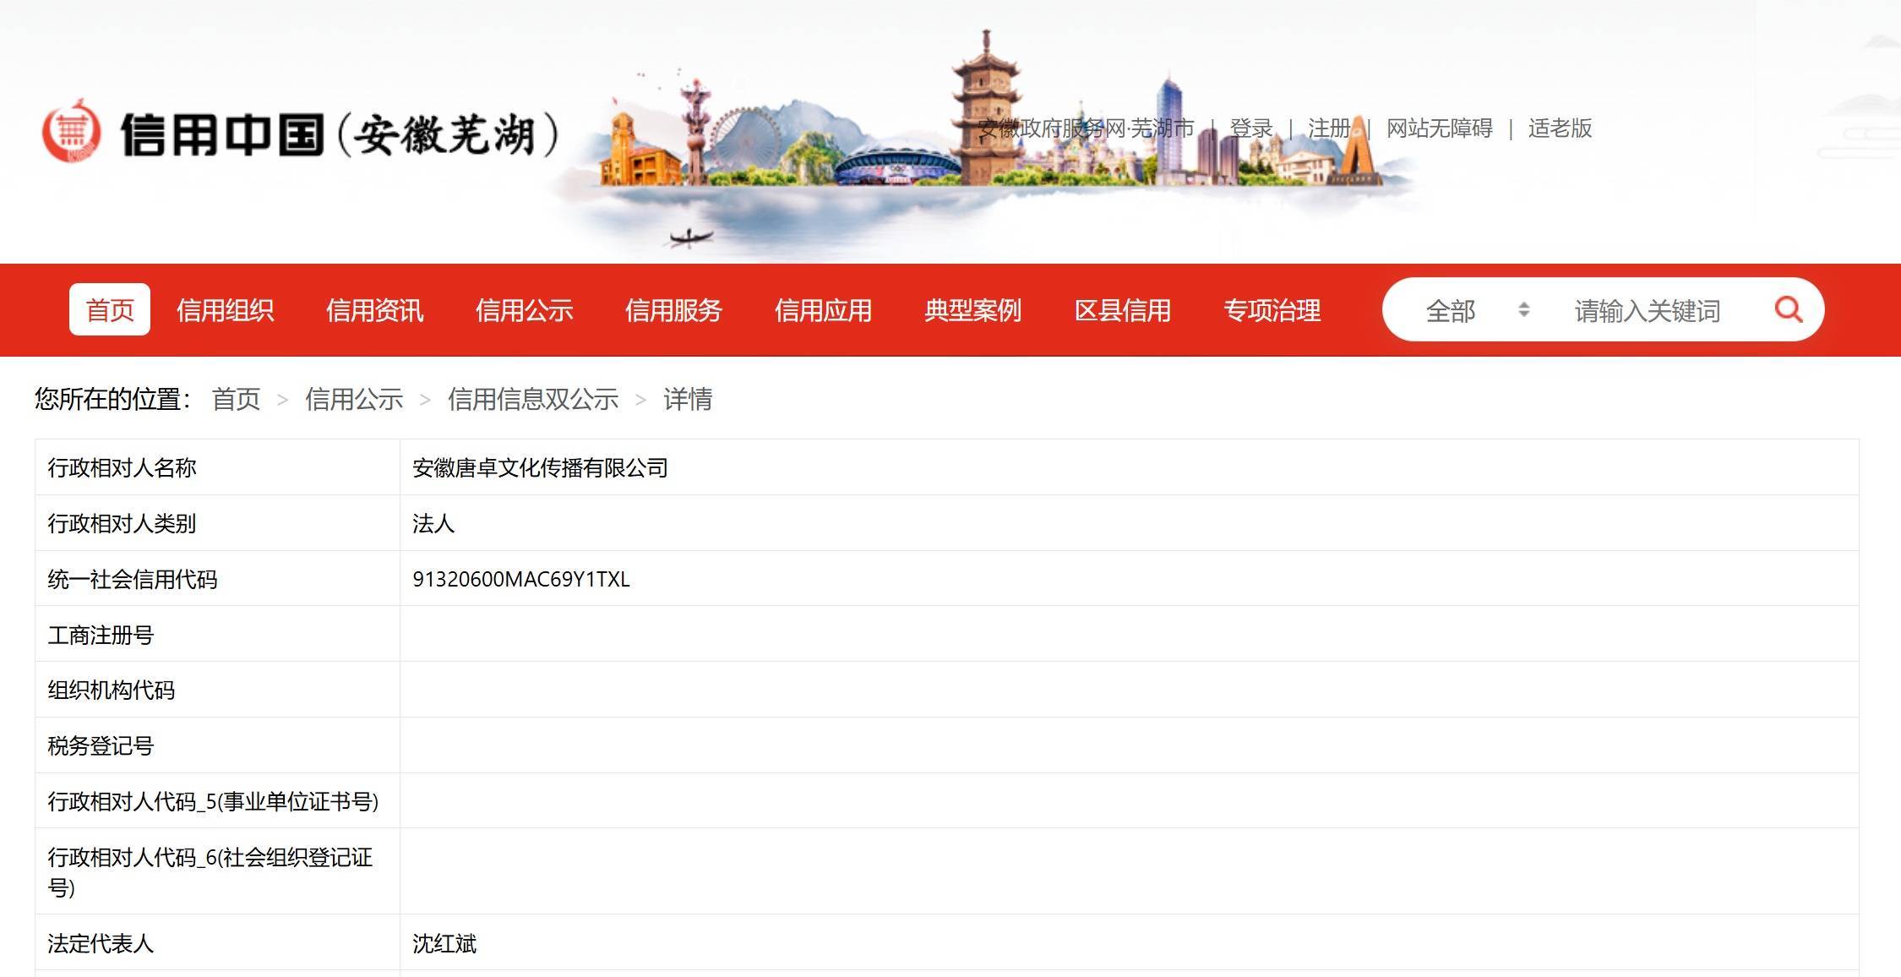This screenshot has height=977, width=1901.
Task: Click the 注册 register link
Action: pos(1329,128)
